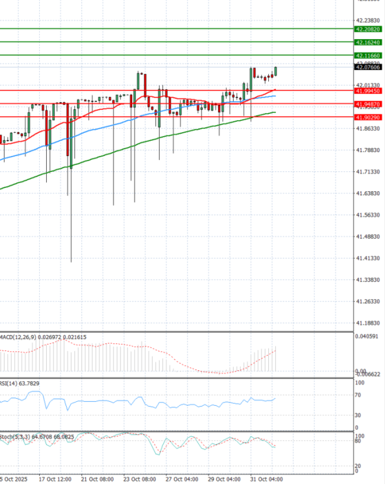This screenshot has width=385, height=484.
Task: Click the green 42.11660 price level label
Action: [x=368, y=55]
